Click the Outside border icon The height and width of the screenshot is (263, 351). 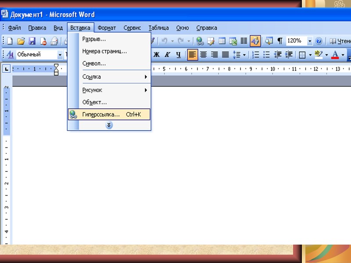302,55
